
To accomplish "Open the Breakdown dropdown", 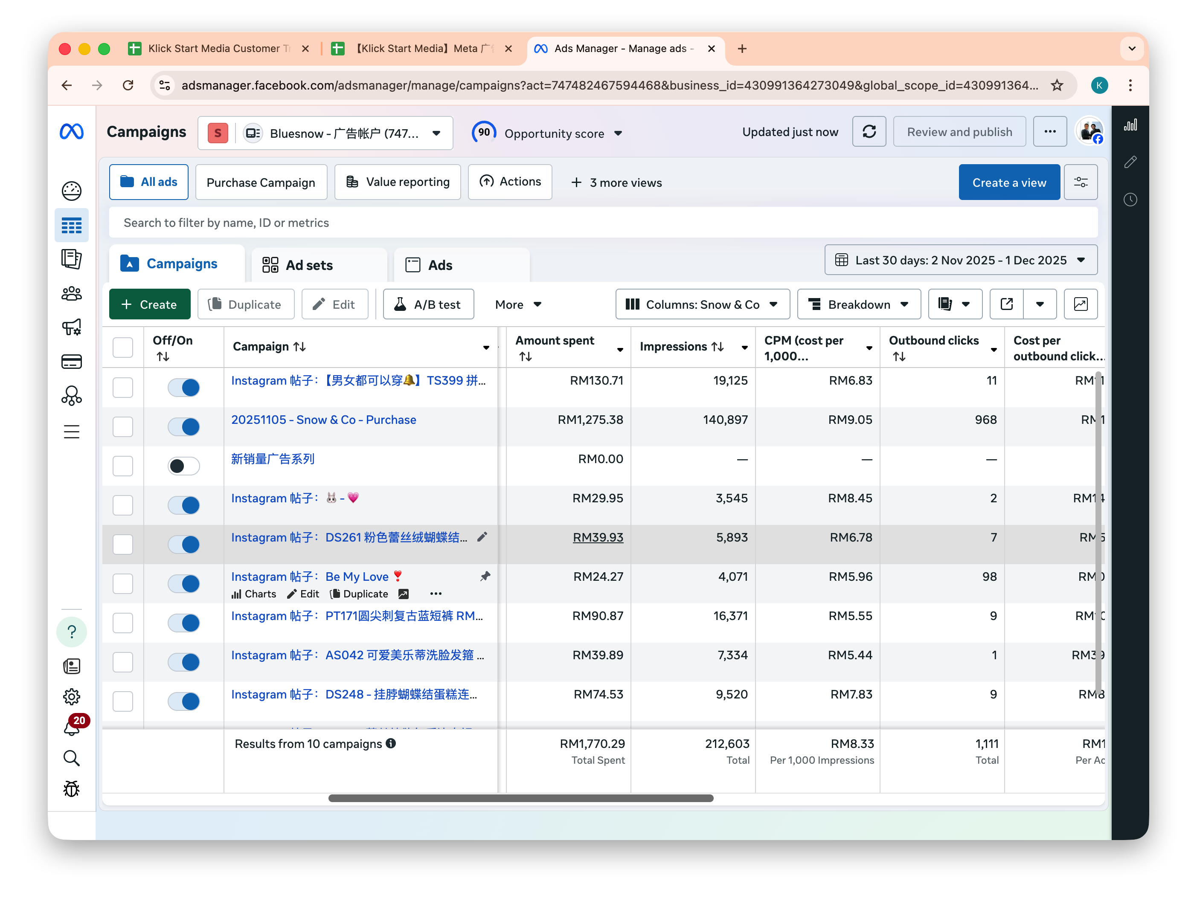I will (x=859, y=304).
